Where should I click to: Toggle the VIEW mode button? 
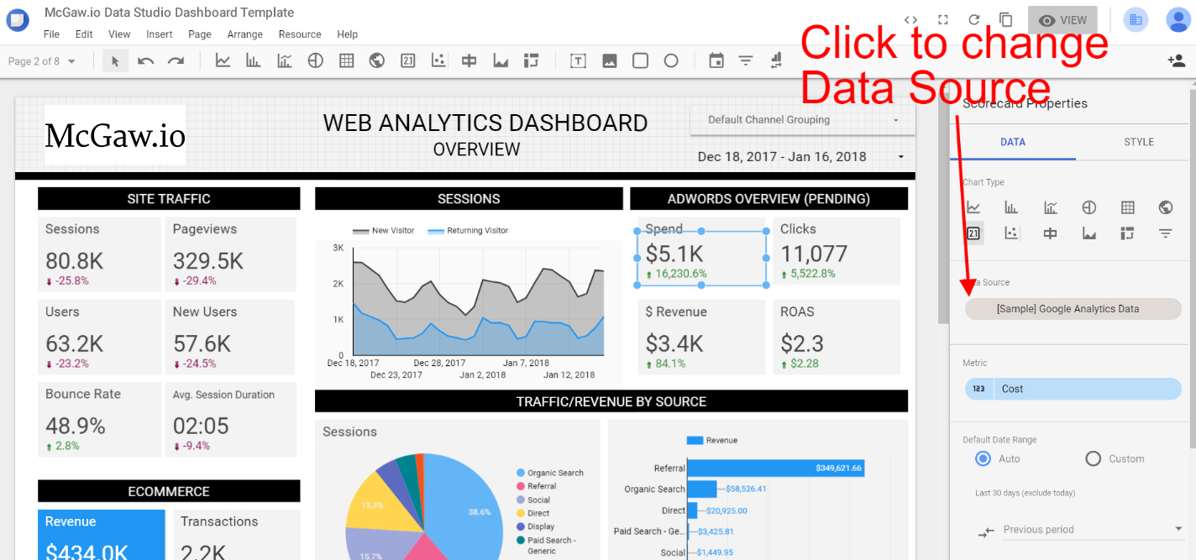coord(1062,18)
